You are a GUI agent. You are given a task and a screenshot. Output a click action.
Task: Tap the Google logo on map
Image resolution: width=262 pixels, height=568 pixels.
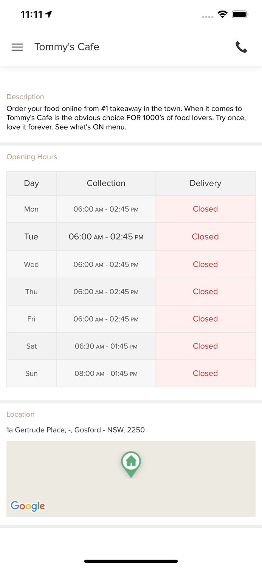(28, 506)
